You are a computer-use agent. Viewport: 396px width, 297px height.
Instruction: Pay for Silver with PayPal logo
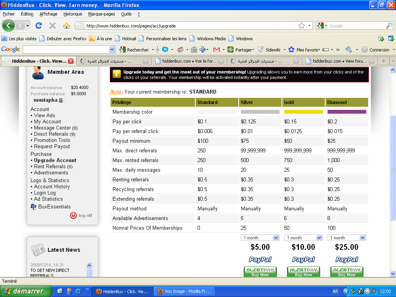(x=260, y=259)
